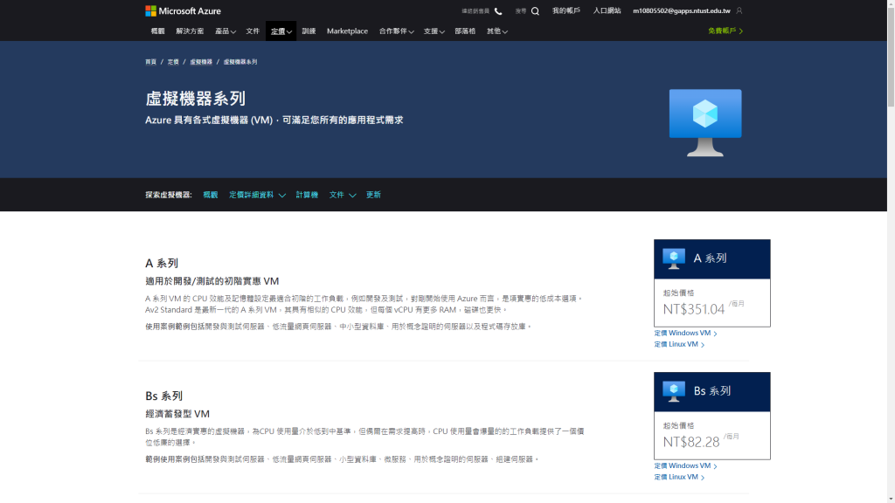Open 入口網站 link
Viewport: 895px width, 503px height.
coord(607,10)
